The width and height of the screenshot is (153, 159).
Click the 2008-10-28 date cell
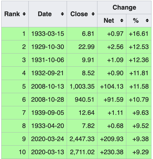coord(48,99)
